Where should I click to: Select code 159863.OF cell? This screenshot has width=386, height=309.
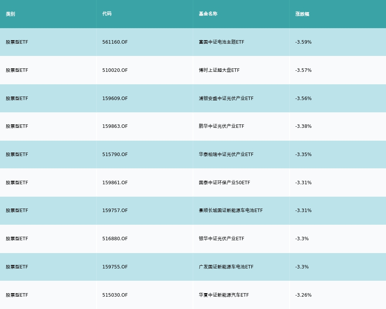(115, 126)
